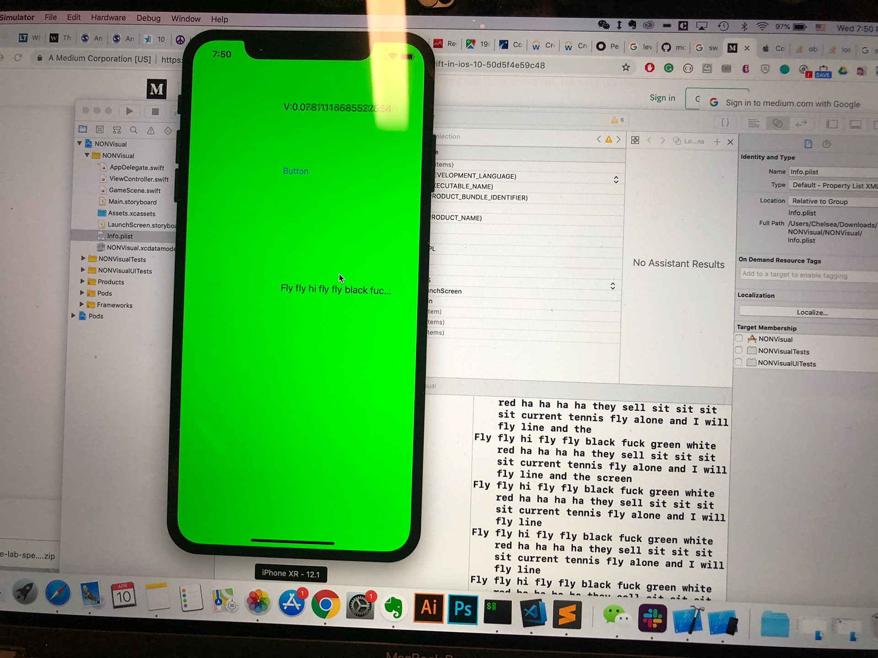
Task: Open the Source Control navigator icon
Action: pos(100,130)
